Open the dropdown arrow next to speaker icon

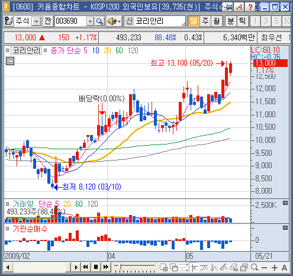point(120,21)
